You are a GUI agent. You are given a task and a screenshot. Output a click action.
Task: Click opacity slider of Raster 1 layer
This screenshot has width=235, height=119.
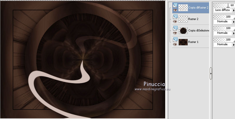tap(224, 40)
